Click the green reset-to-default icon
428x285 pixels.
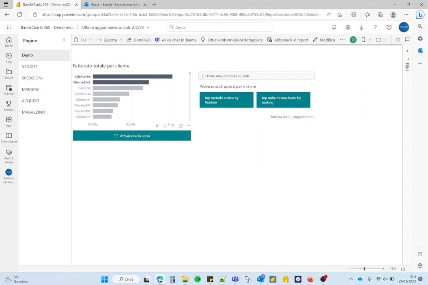click(x=353, y=40)
